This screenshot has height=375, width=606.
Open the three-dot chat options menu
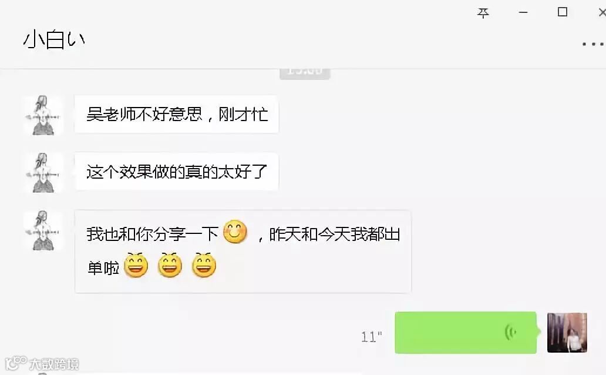[593, 44]
